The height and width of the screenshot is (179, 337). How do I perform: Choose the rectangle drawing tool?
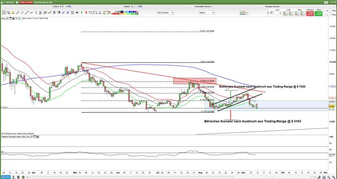[x=95, y=13]
